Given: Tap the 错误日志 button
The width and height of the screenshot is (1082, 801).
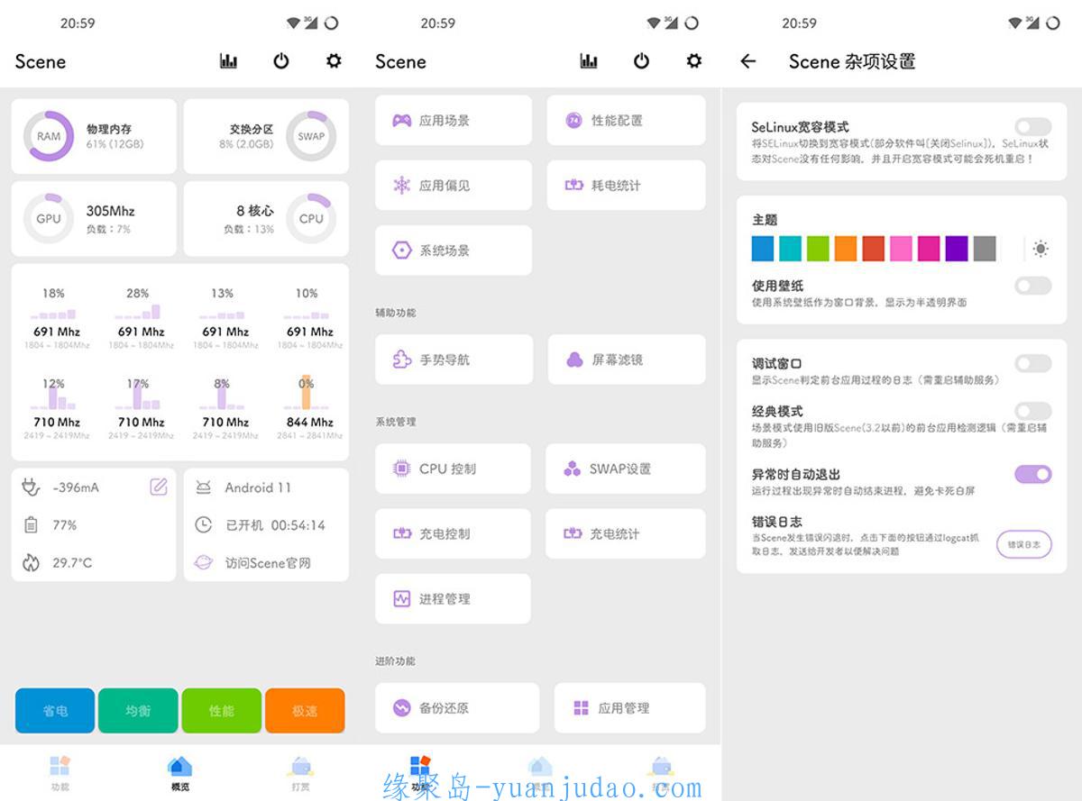Looking at the screenshot, I should point(1023,544).
